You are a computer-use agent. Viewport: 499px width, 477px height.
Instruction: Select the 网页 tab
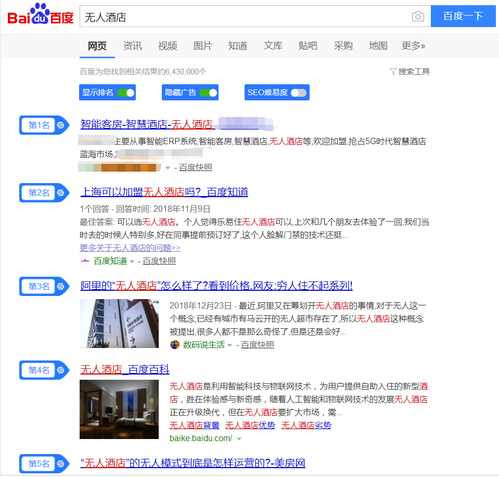(97, 46)
